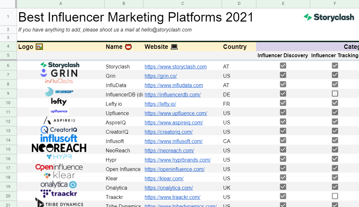Select column E header
This screenshot has width=359, height=207.
pyautogui.click(x=283, y=4)
